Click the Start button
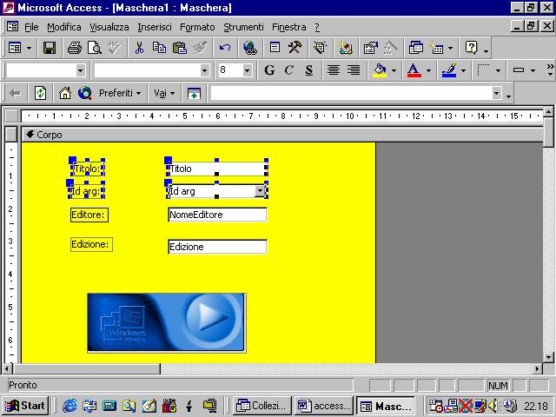Image resolution: width=556 pixels, height=417 pixels. point(25,406)
